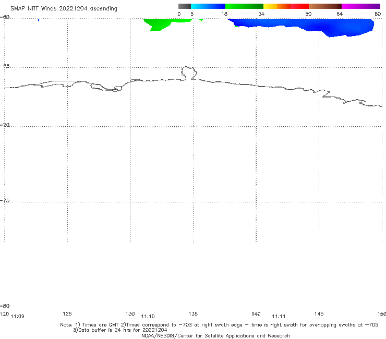Click the latitude label '-75'
386x339 pixels.
(x=5, y=201)
